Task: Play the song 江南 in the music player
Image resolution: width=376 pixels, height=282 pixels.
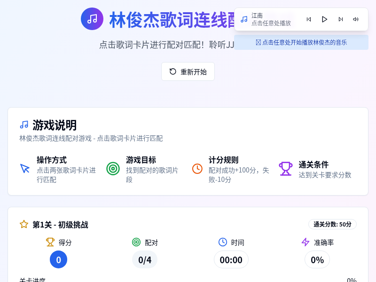Action: (x=324, y=19)
